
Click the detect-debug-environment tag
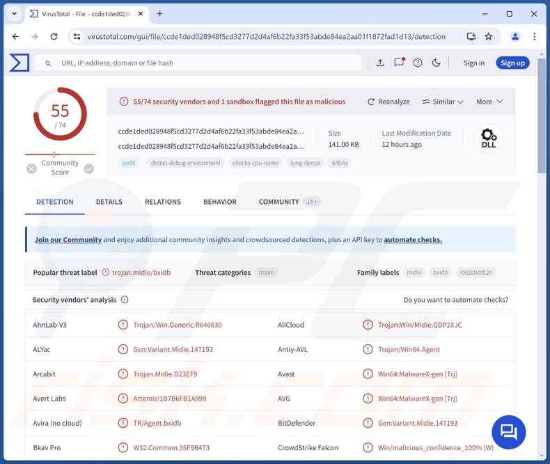[186, 163]
